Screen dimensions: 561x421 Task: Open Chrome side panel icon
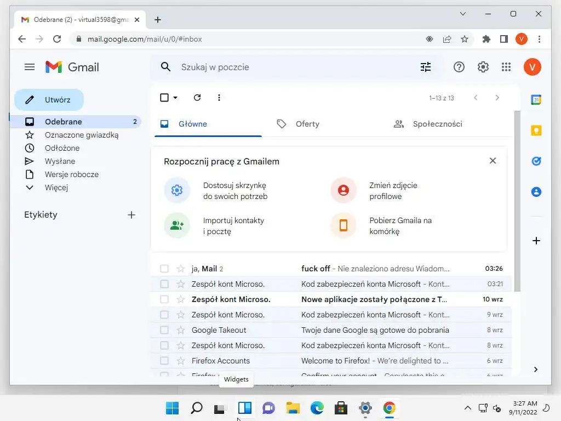(504, 39)
